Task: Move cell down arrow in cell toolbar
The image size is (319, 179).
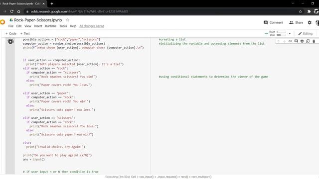Action: 284,41
